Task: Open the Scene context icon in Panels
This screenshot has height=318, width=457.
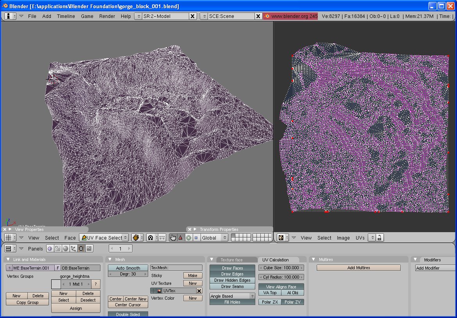Action: click(x=89, y=249)
